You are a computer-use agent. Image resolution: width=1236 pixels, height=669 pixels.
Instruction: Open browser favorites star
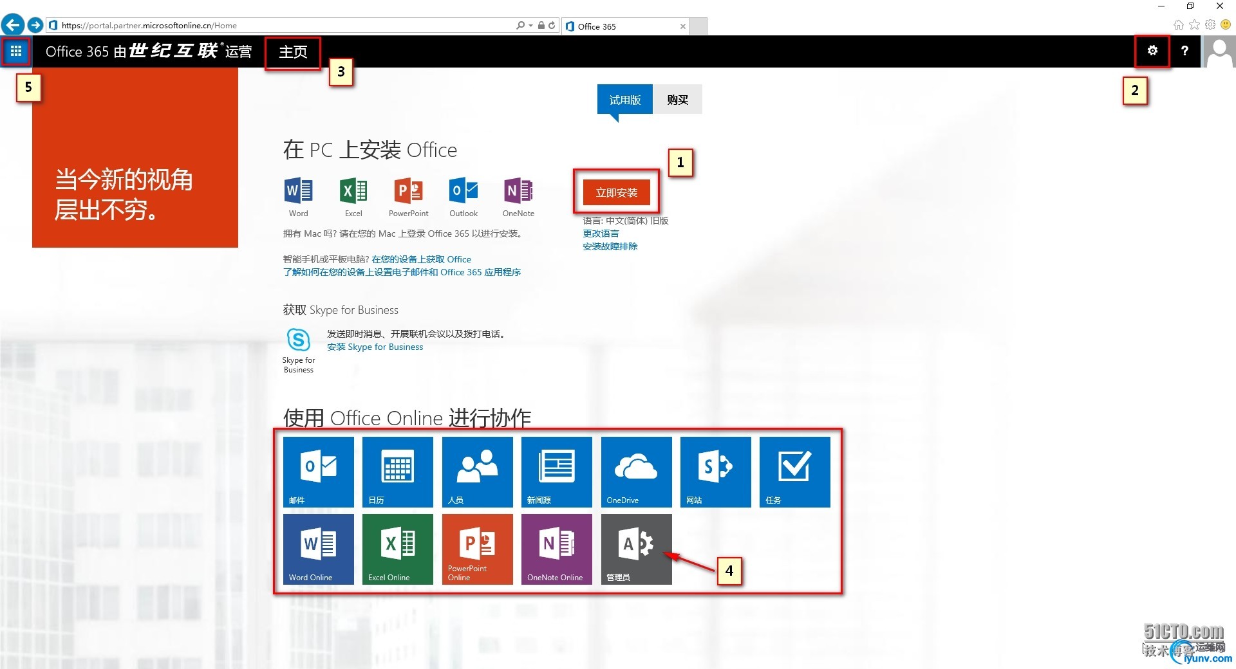pyautogui.click(x=1194, y=25)
